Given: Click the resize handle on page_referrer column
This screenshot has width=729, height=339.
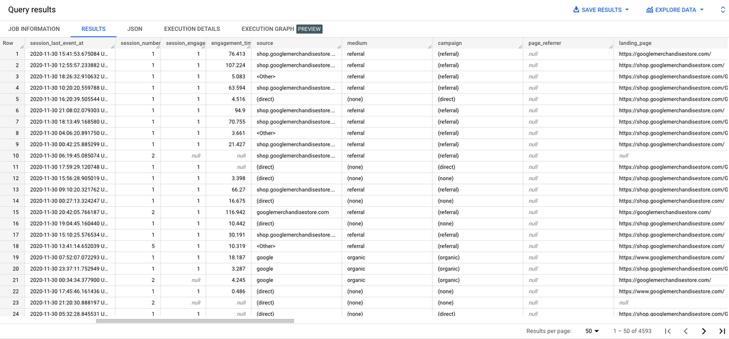Looking at the screenshot, I should tap(611, 47).
